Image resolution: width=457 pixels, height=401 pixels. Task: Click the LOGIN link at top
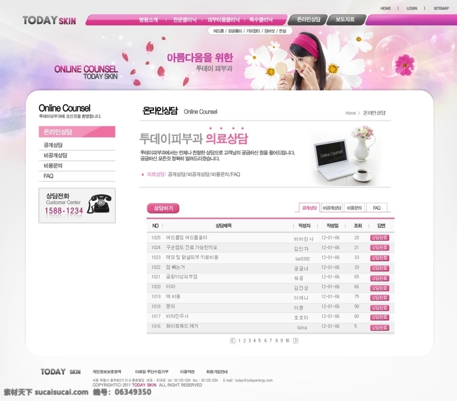coord(412,8)
